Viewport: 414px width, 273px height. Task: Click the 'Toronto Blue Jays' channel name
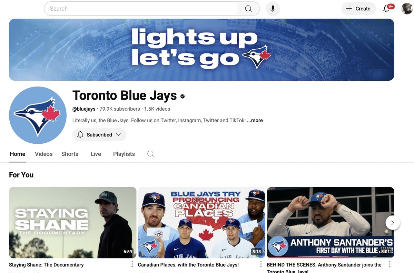click(125, 95)
